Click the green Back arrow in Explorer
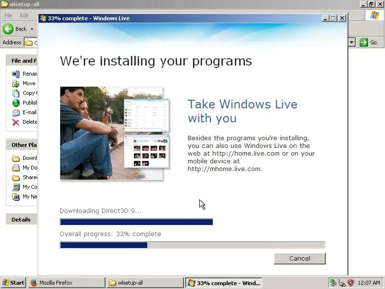This screenshot has height=289, width=385. [x=8, y=29]
